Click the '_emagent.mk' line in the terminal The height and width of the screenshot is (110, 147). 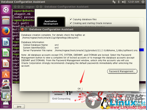[x=22, y=14]
